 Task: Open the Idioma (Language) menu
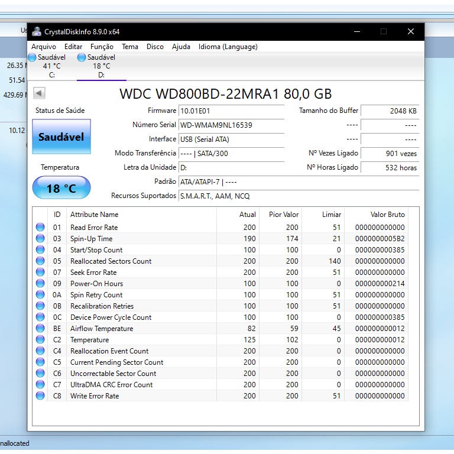coord(228,47)
